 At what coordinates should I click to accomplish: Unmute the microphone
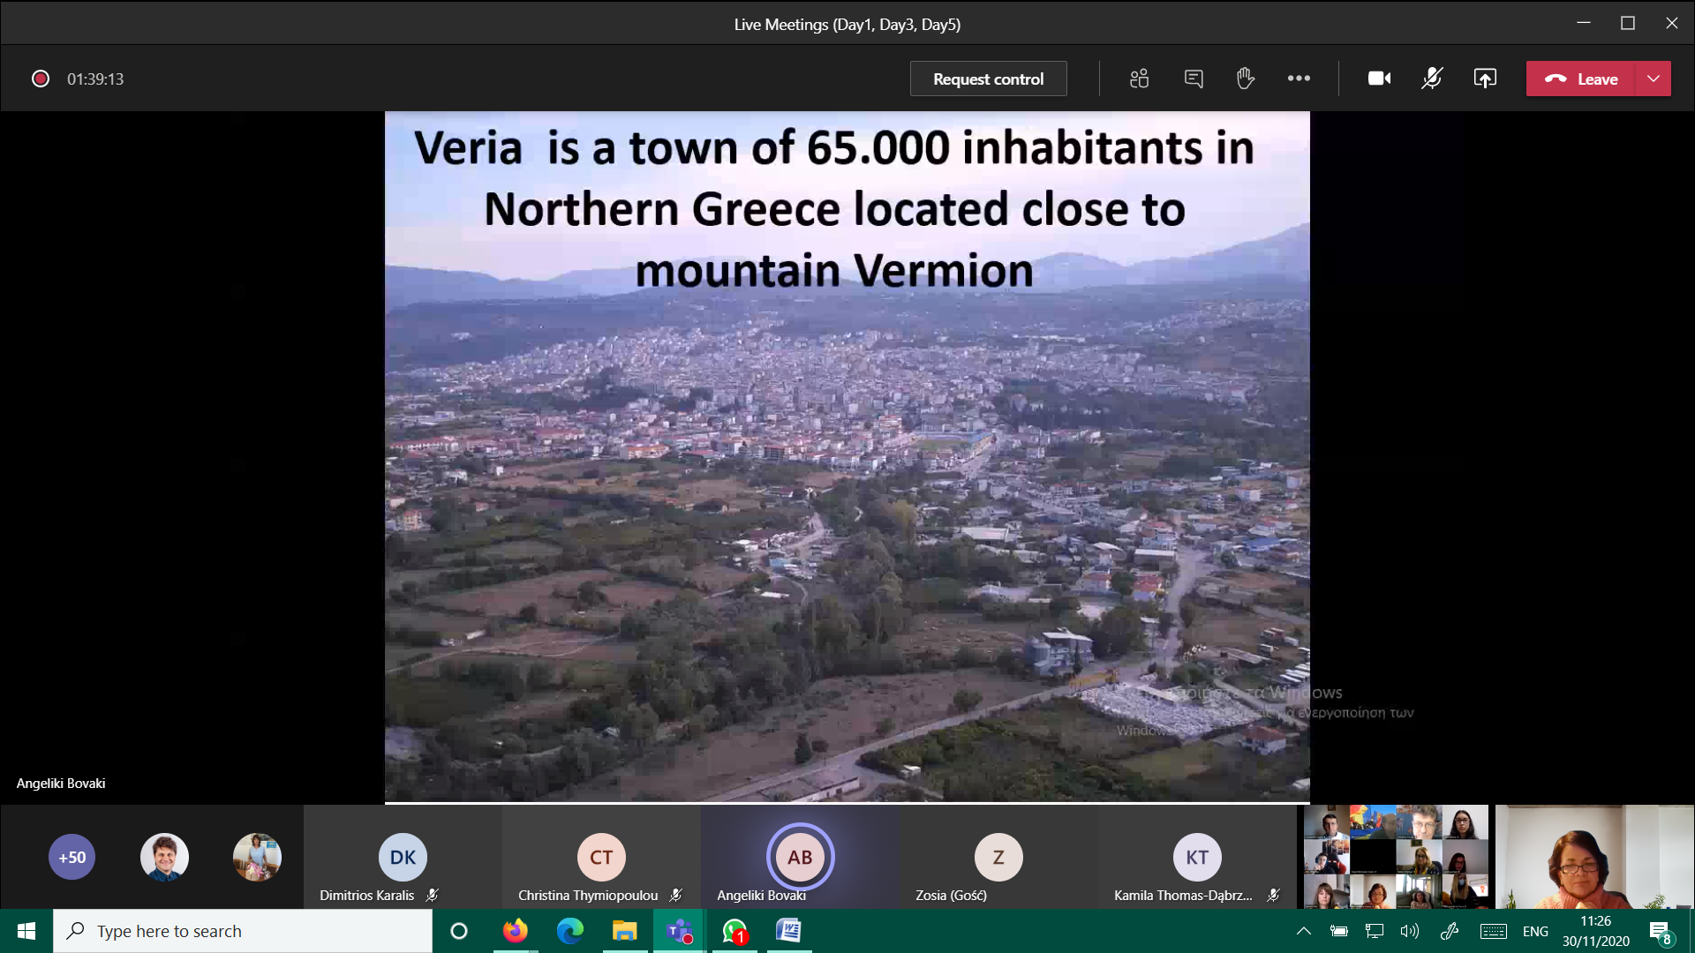tap(1432, 79)
